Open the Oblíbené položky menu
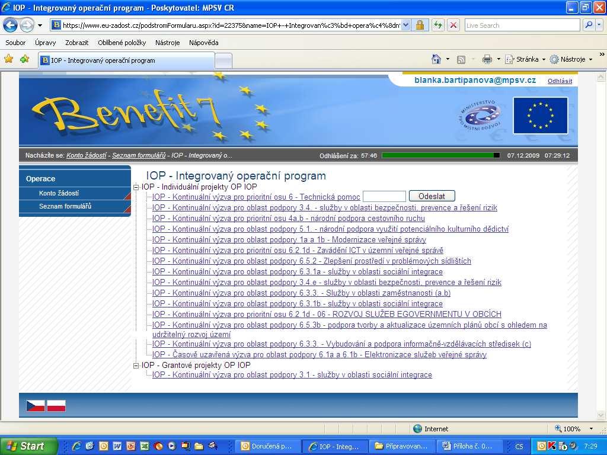The image size is (607, 455). [122, 43]
